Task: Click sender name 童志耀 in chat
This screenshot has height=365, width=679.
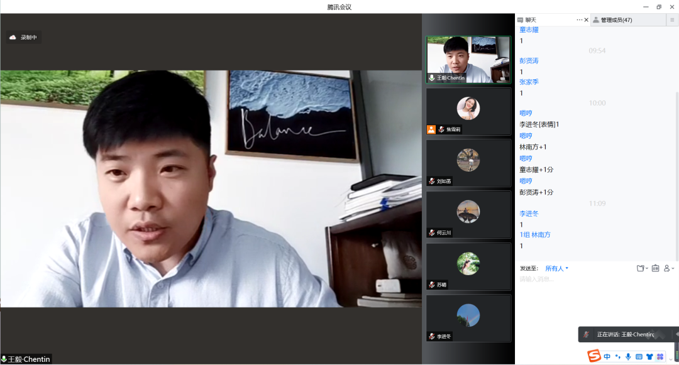Action: pyautogui.click(x=529, y=30)
